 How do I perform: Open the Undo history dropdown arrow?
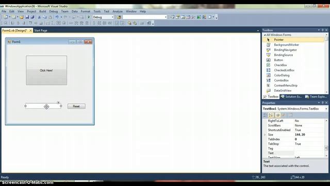tap(61, 17)
